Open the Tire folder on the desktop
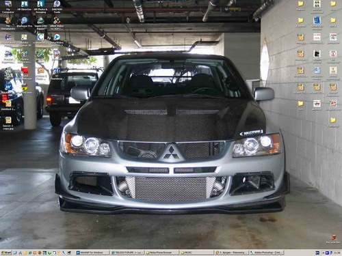The height and width of the screenshot is (256, 342). [301, 105]
